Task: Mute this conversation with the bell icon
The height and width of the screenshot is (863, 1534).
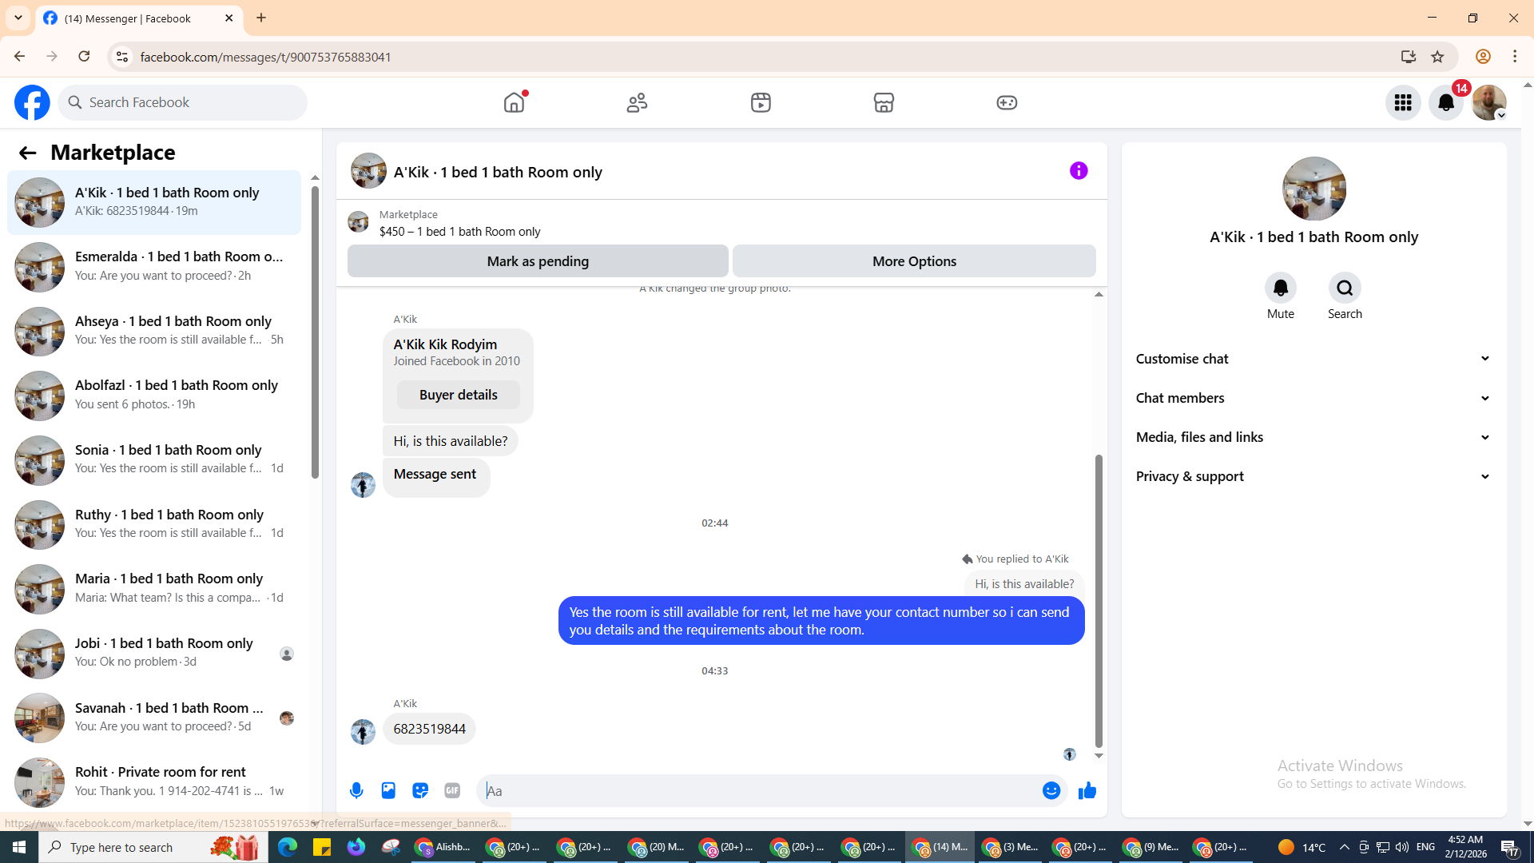Action: pos(1281,288)
